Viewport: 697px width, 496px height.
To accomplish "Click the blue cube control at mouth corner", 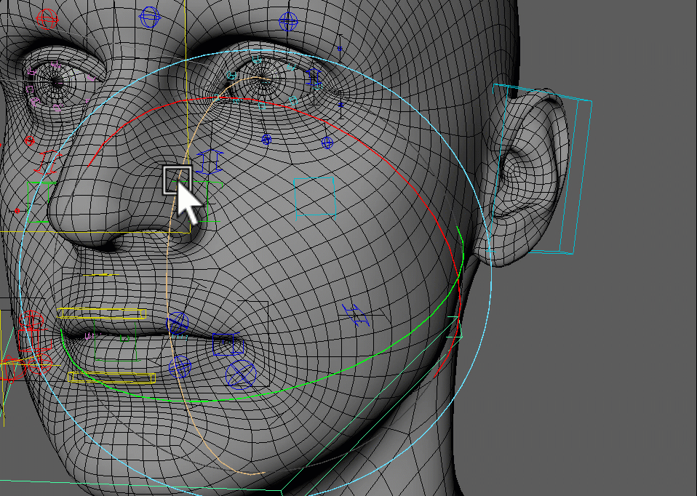I will (x=228, y=345).
